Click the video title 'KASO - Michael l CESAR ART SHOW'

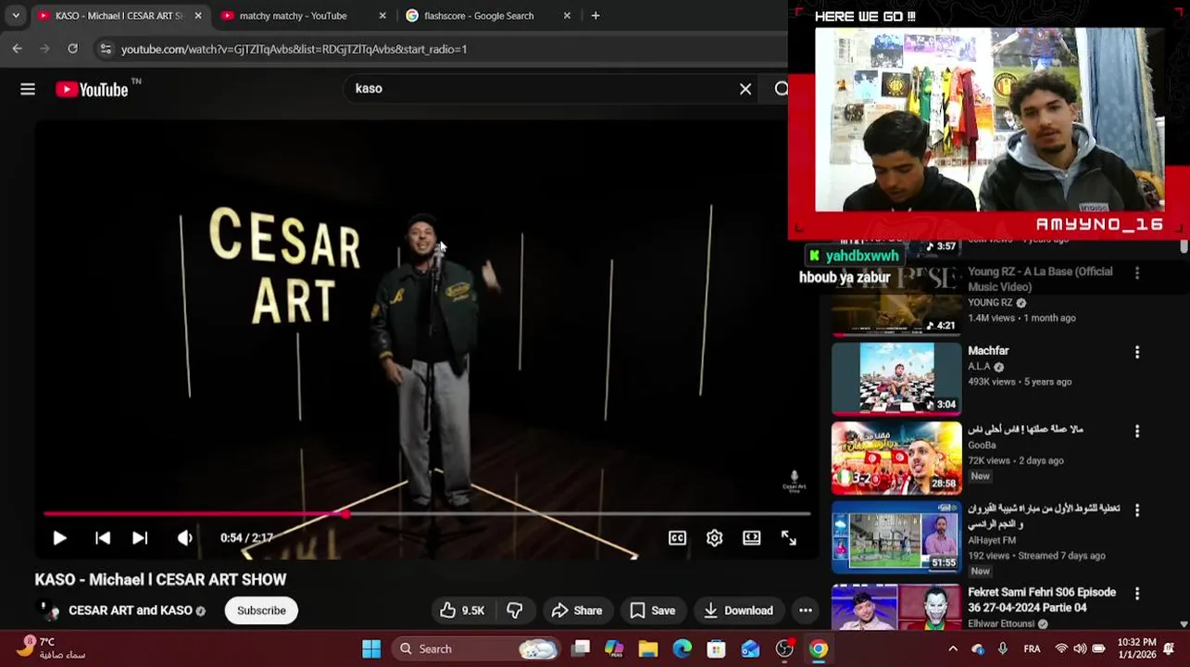(x=160, y=580)
